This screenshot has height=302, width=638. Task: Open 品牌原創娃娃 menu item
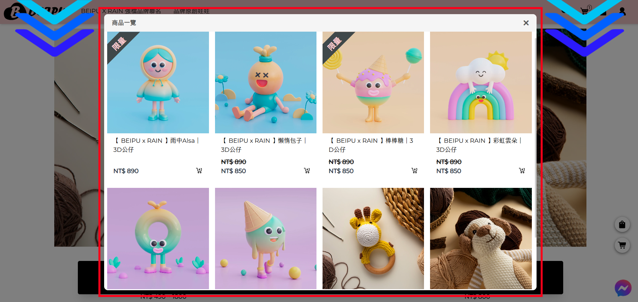pyautogui.click(x=191, y=11)
